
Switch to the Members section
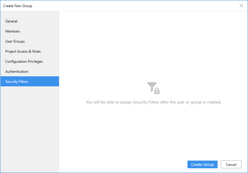coord(13,31)
